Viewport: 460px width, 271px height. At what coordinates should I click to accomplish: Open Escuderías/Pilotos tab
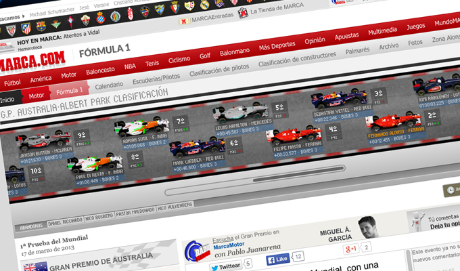(156, 79)
